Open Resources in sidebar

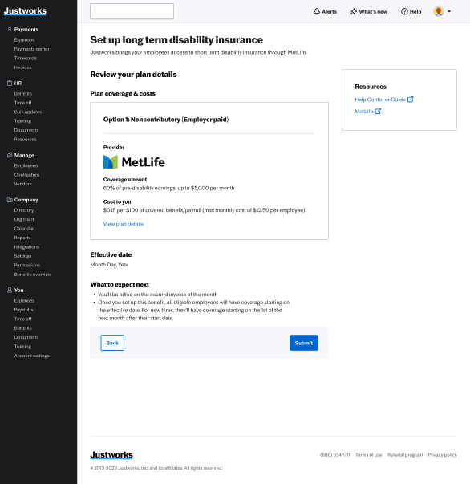coord(26,140)
